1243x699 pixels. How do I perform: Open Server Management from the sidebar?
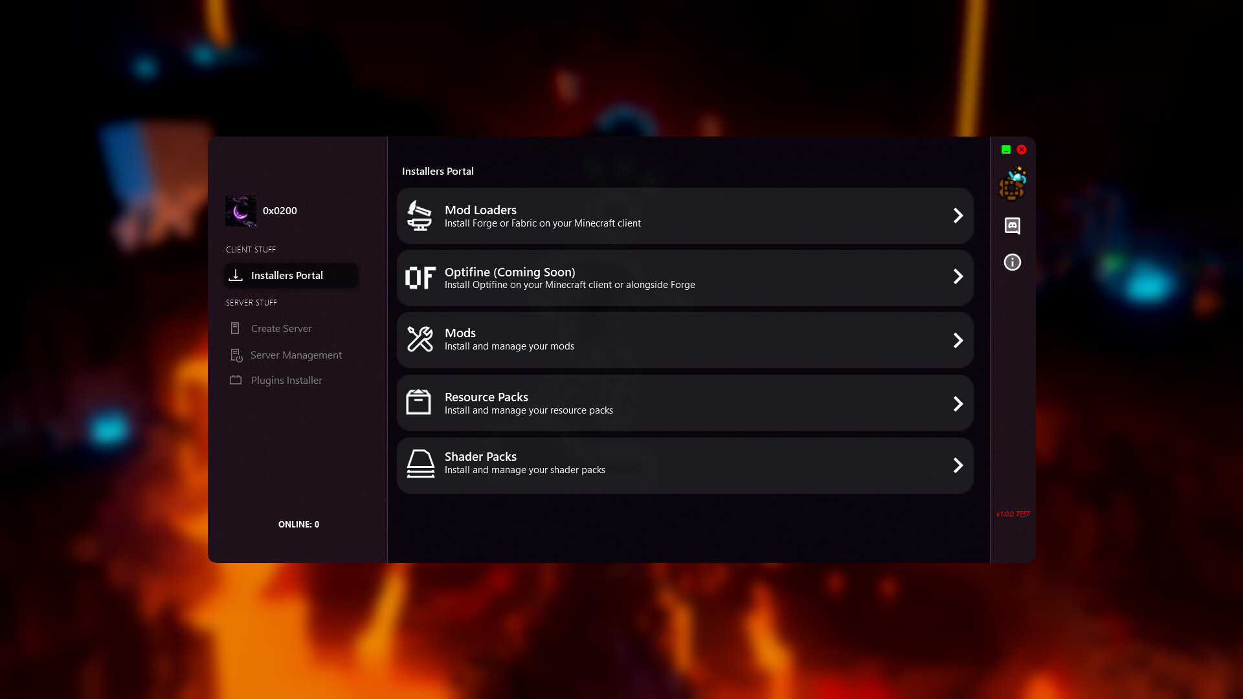pos(296,355)
